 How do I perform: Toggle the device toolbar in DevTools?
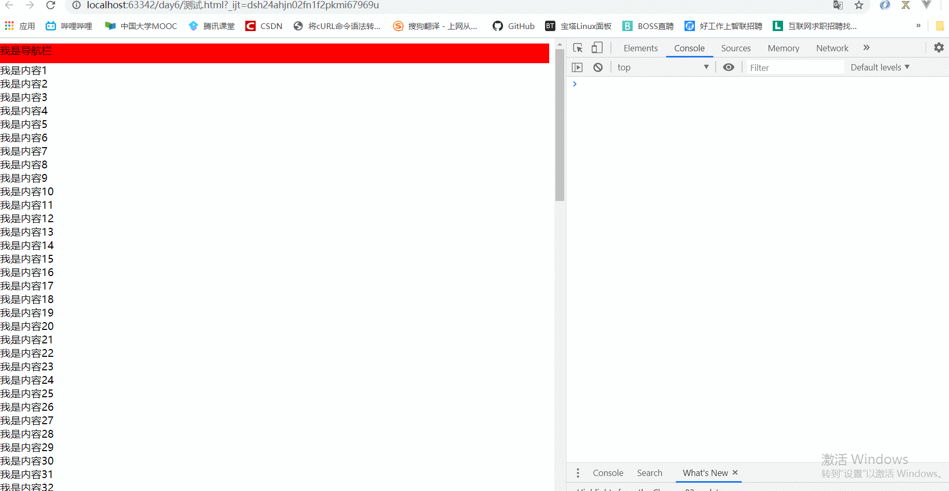click(x=597, y=48)
